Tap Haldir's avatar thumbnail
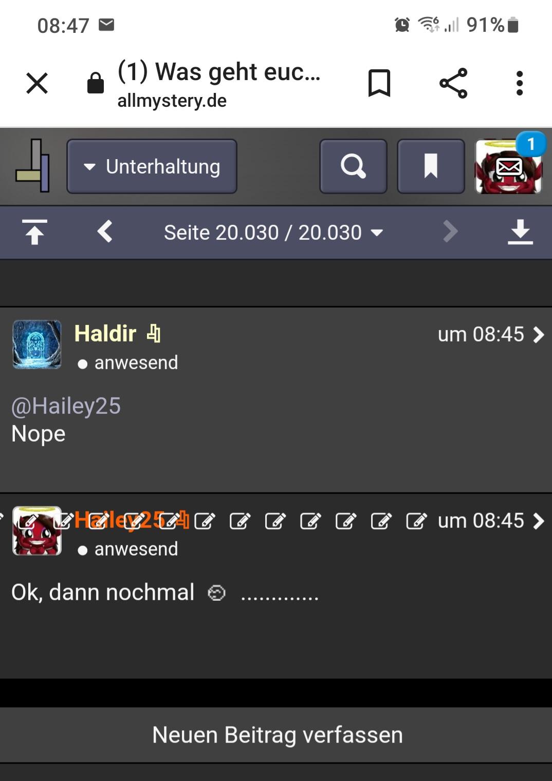552x781 pixels. click(x=37, y=345)
